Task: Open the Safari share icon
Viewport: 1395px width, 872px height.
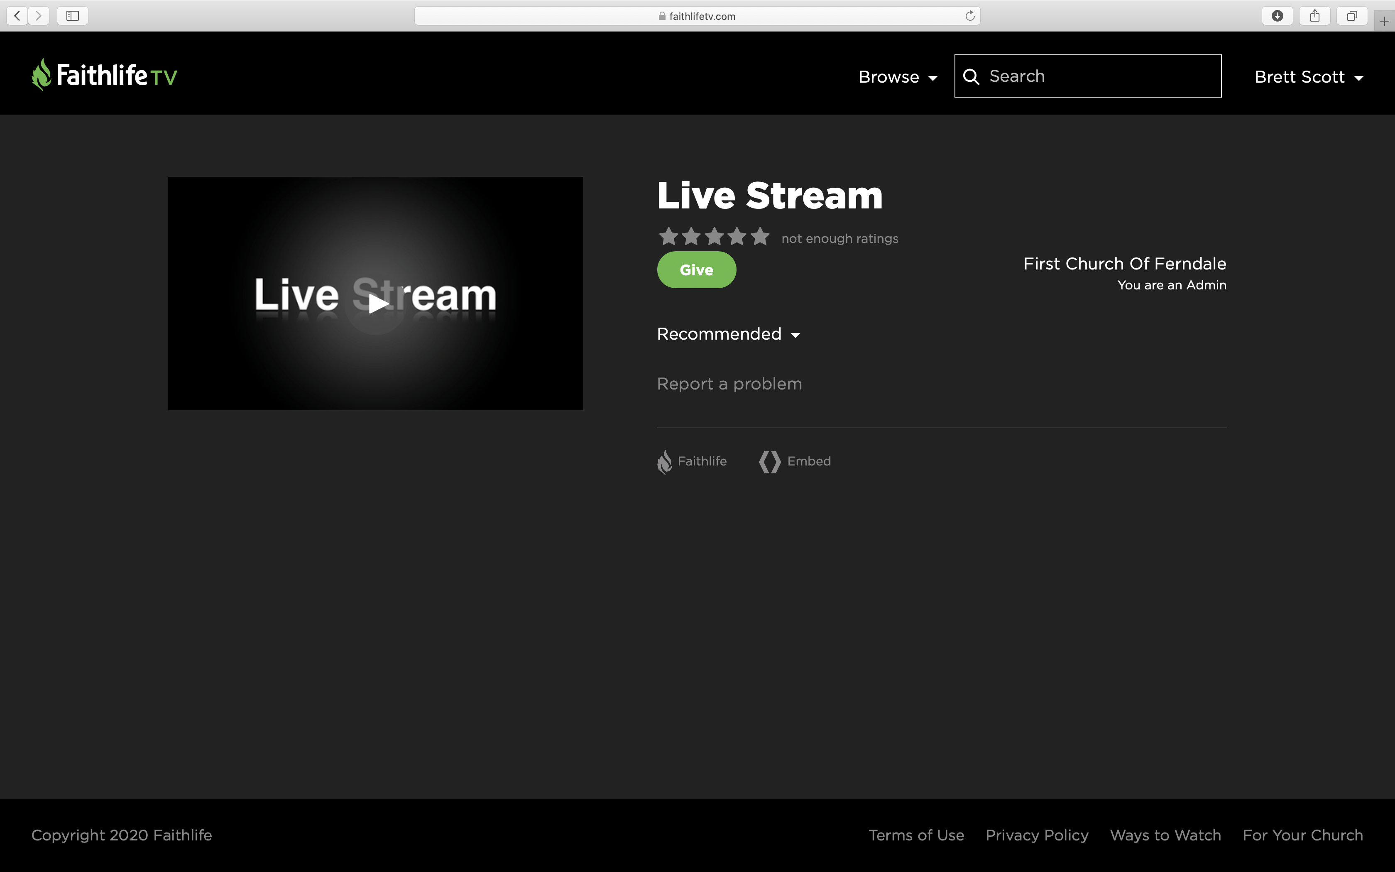Action: pos(1315,16)
